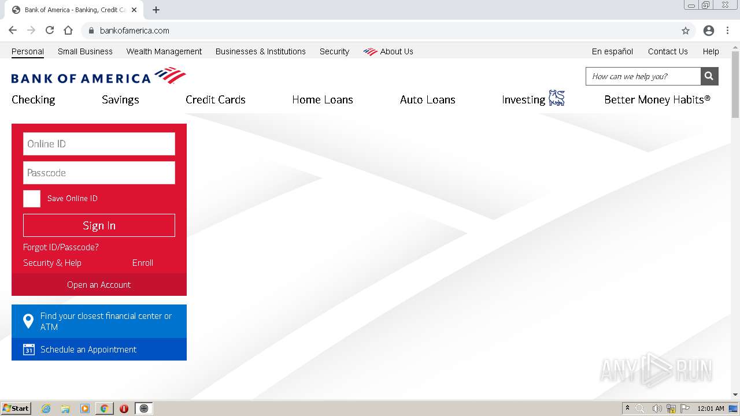Open the Chrome profile avatar icon
The image size is (740, 416).
point(709,31)
